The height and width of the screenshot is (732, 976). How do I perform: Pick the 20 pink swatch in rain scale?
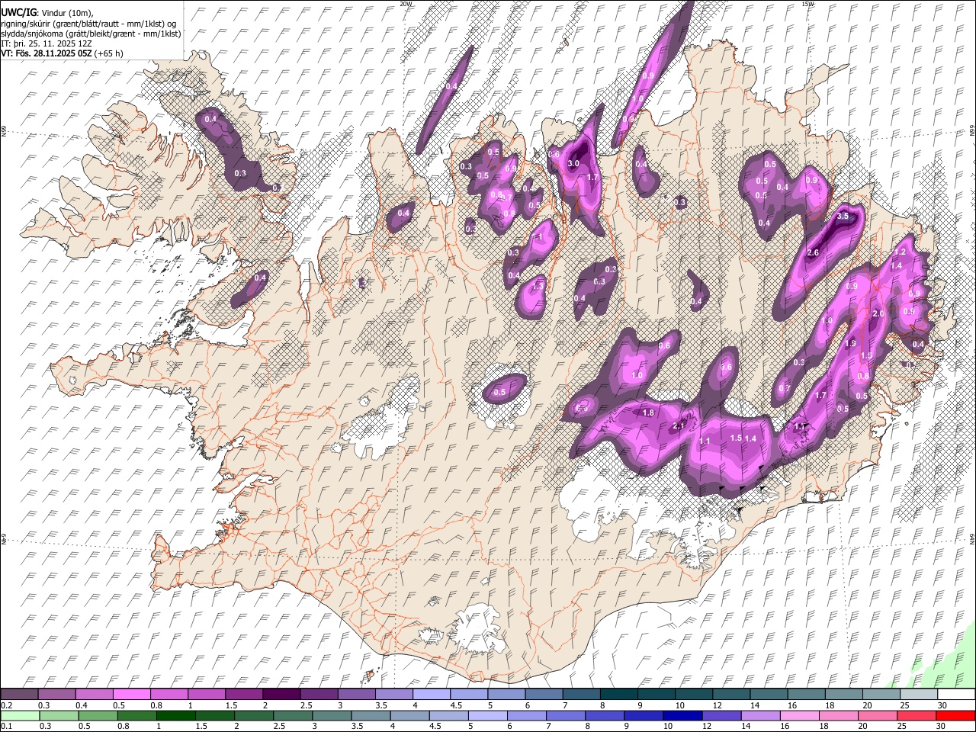coord(878,715)
